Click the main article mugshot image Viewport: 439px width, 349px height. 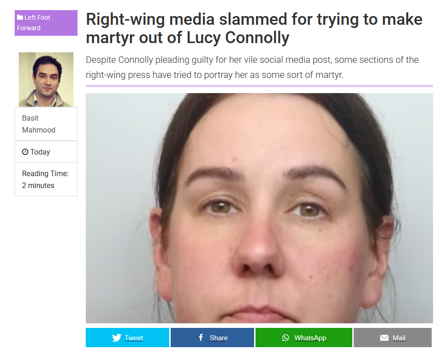259,208
